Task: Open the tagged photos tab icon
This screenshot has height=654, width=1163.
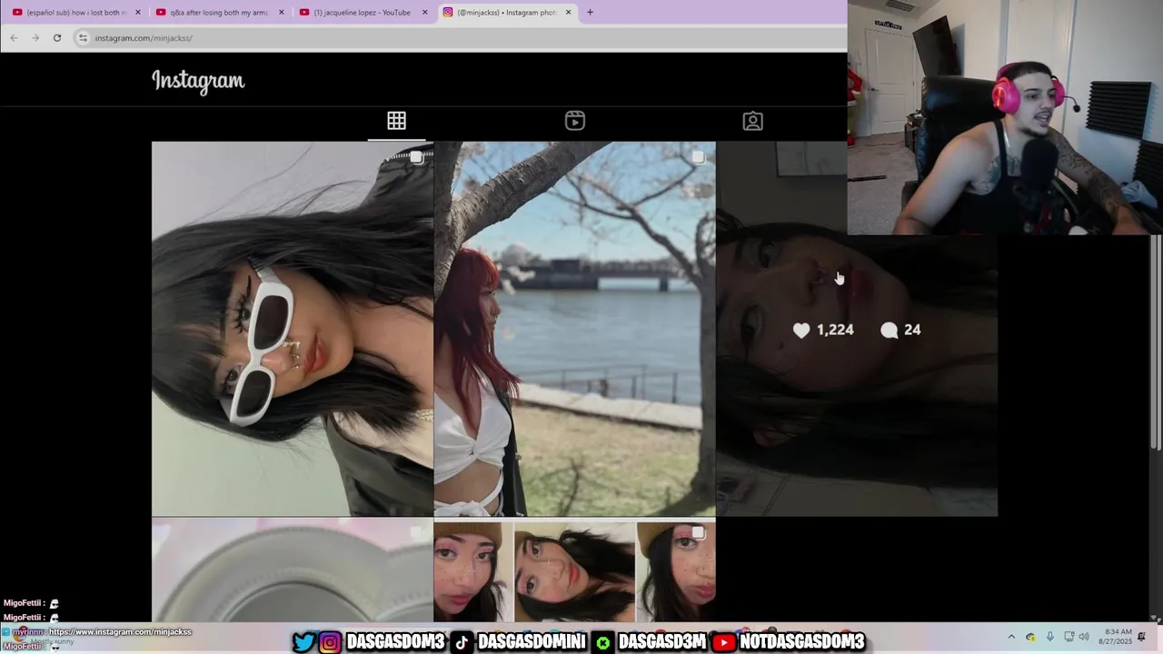Action: coord(752,121)
